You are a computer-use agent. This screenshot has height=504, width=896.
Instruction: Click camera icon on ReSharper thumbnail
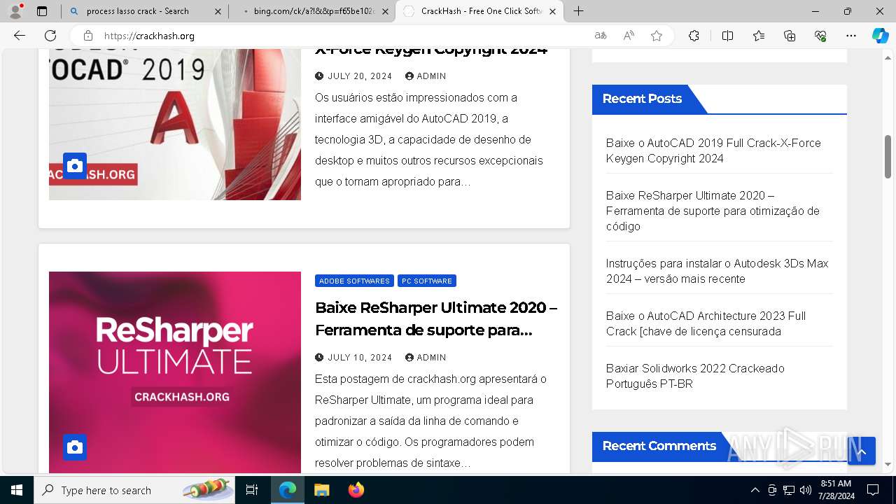point(75,447)
